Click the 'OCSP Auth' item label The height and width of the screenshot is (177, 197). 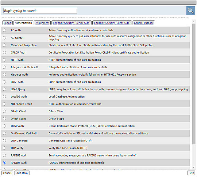click(17, 126)
